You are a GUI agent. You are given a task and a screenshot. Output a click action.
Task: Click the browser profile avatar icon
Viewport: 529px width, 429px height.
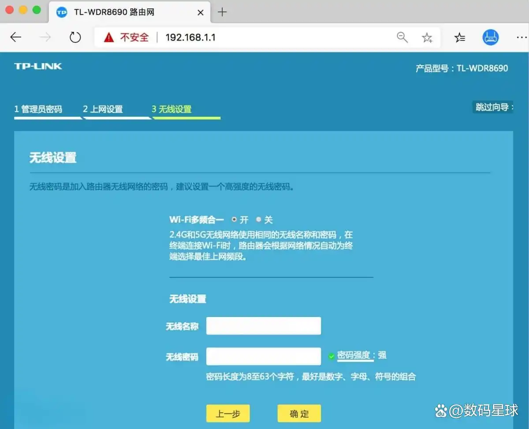pos(491,37)
